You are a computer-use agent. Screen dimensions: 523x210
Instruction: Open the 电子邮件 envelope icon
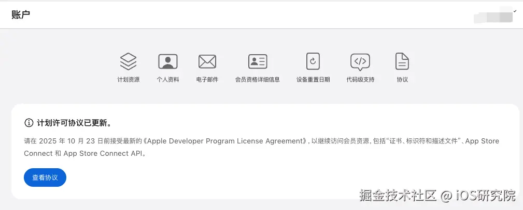[x=207, y=61]
